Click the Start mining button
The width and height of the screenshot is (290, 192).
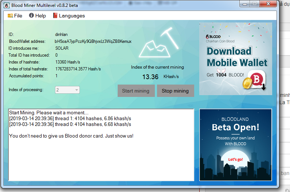click(136, 91)
